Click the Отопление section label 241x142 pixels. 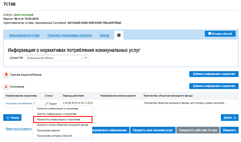click(17, 87)
